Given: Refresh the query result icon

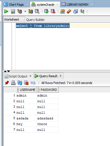Looking at the screenshot, I should [x=20, y=83].
